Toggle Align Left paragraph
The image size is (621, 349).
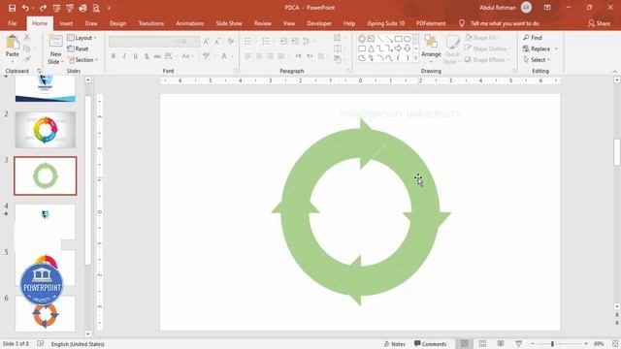248,56
